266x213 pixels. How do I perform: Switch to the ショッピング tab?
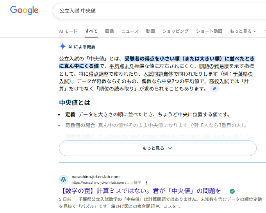[175, 31]
